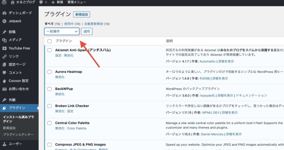
Task: Check the Compress JPEG & PNG images checkbox
Action: tap(49, 145)
